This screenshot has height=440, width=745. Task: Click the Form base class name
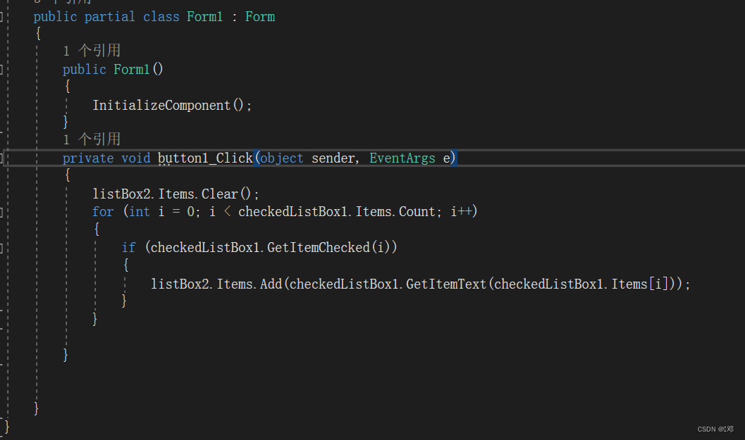[259, 16]
